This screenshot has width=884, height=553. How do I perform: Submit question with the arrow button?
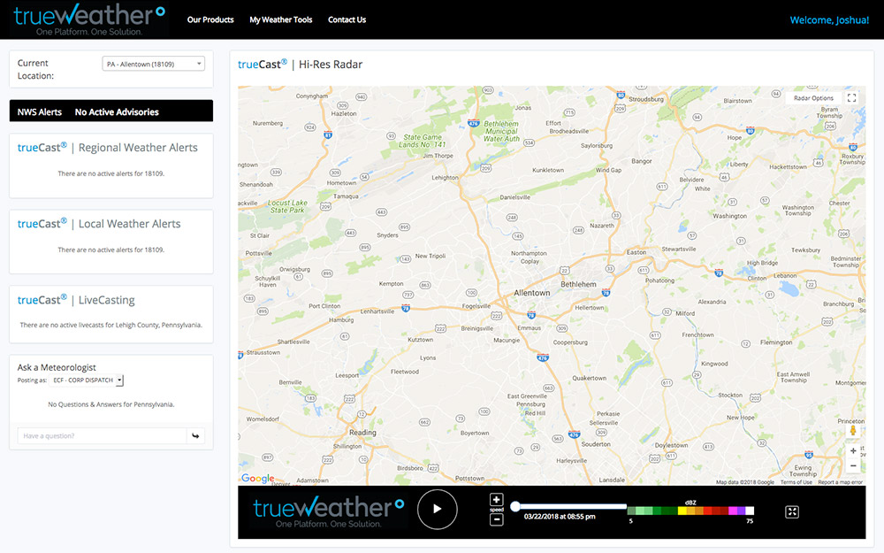point(195,435)
